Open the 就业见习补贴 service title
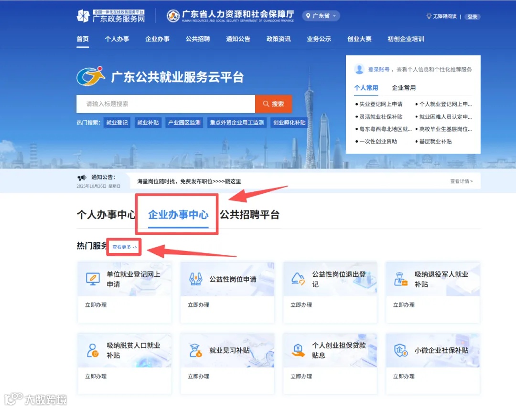The width and height of the screenshot is (516, 409). (229, 350)
